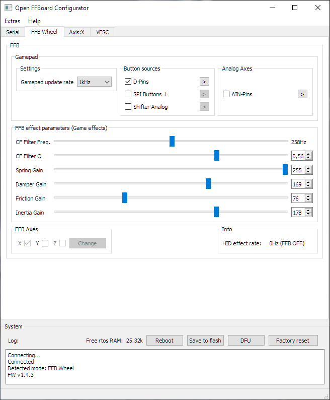Check the Y axis checkbox
This screenshot has height=400, width=330.
(x=45, y=243)
